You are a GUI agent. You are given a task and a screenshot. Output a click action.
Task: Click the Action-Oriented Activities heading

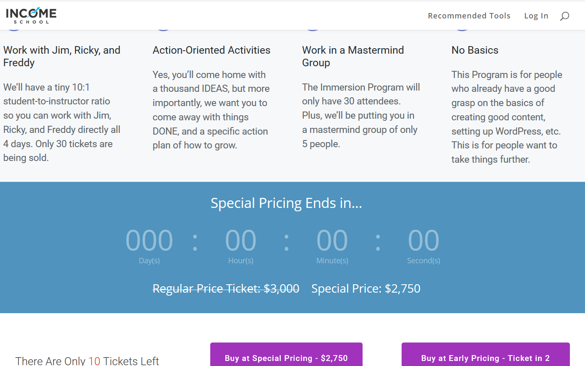pyautogui.click(x=212, y=50)
